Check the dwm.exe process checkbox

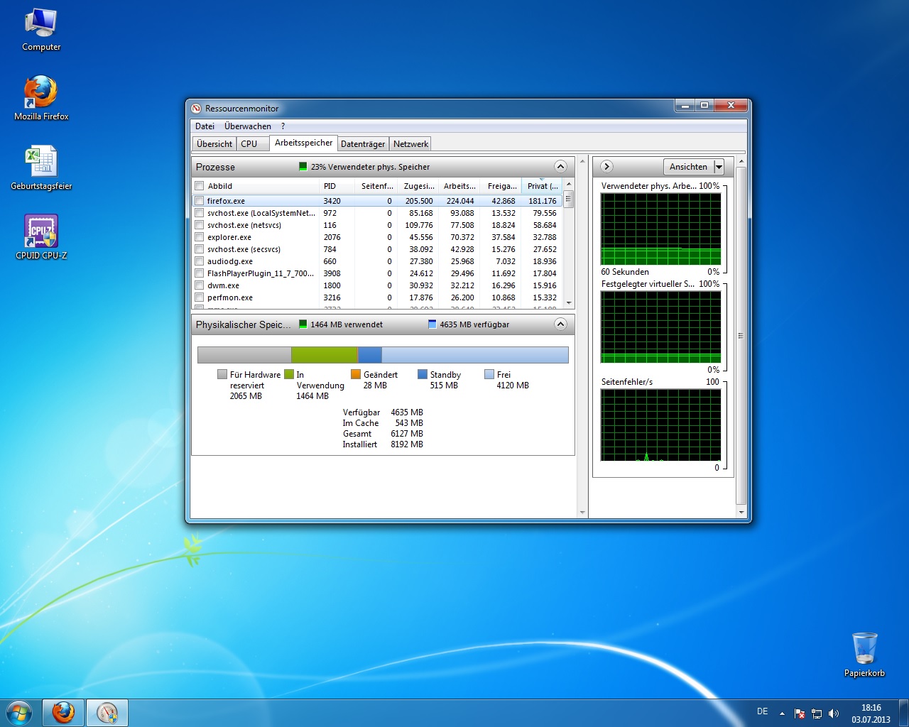[x=200, y=285]
